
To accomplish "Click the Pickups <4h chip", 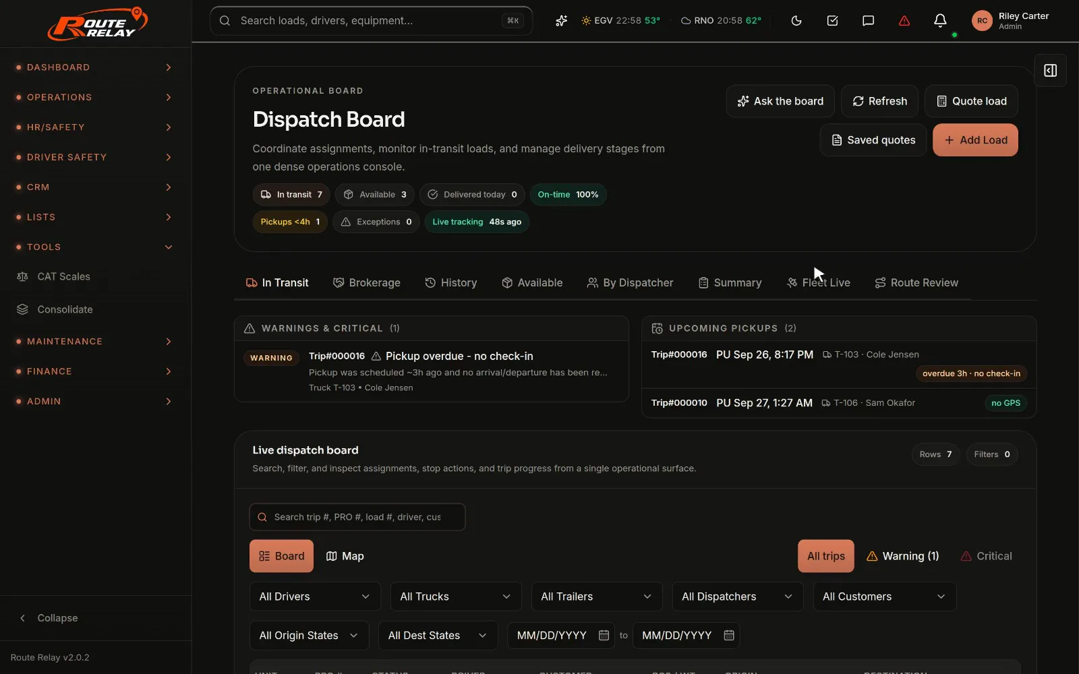I will click(290, 222).
